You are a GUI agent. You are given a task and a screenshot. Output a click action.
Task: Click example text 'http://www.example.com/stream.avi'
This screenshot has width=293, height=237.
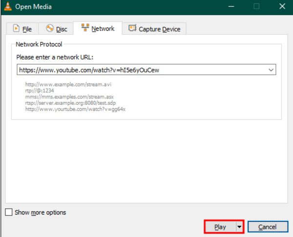click(x=68, y=84)
